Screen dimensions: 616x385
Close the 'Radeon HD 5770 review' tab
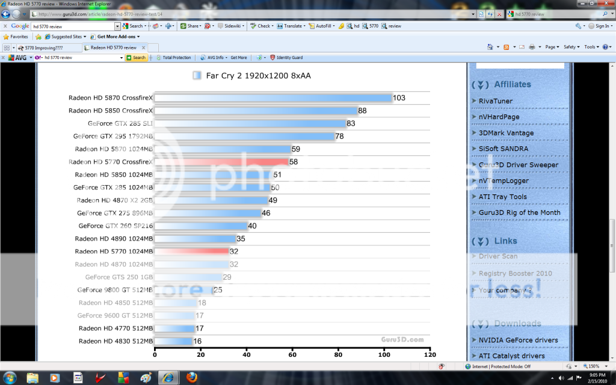click(143, 48)
